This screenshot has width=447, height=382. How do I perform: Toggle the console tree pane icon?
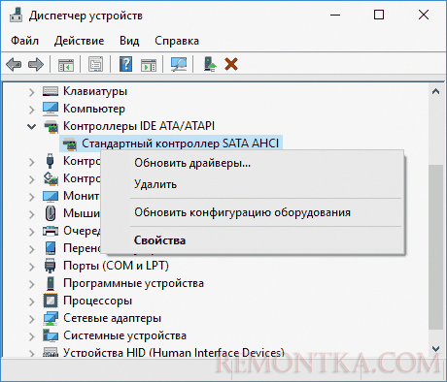click(66, 64)
